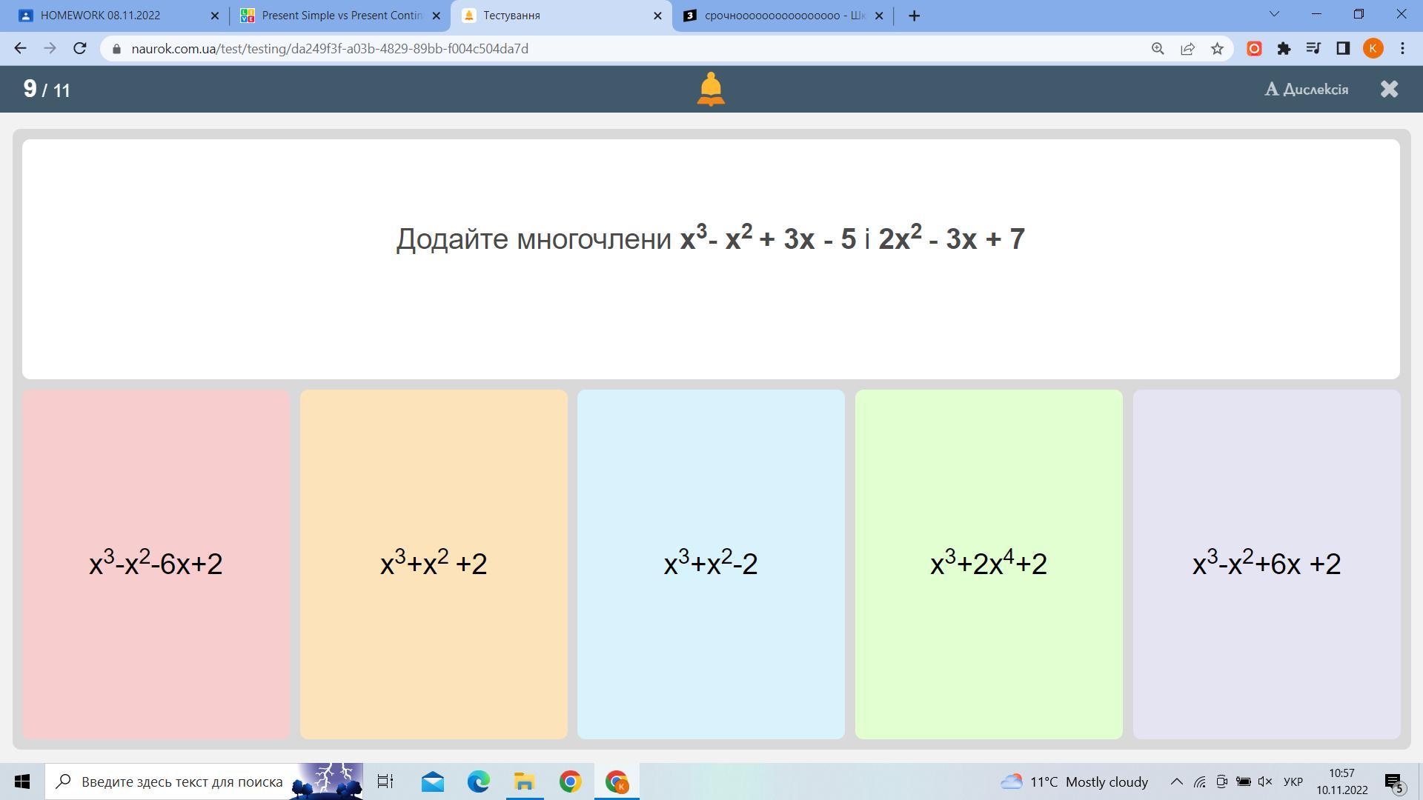
Task: Expand the tab search dropdown arrow
Action: point(1274,14)
